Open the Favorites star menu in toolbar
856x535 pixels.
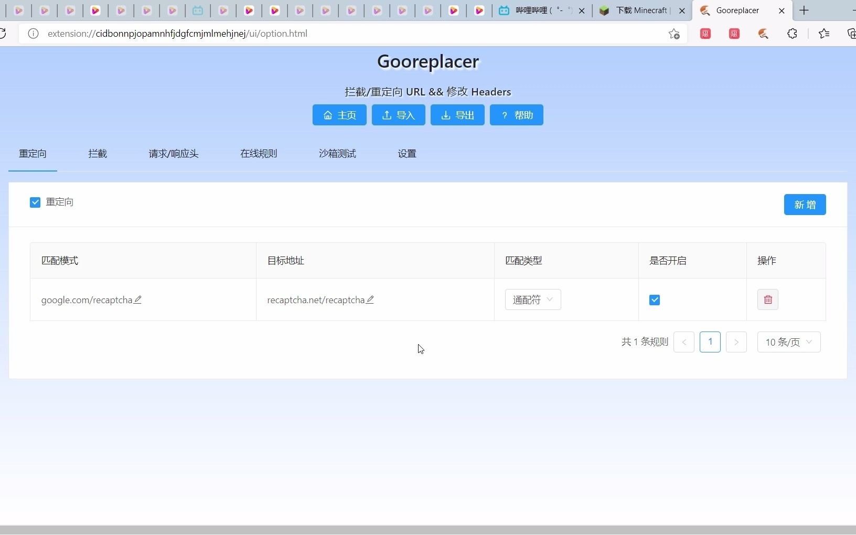pos(823,34)
